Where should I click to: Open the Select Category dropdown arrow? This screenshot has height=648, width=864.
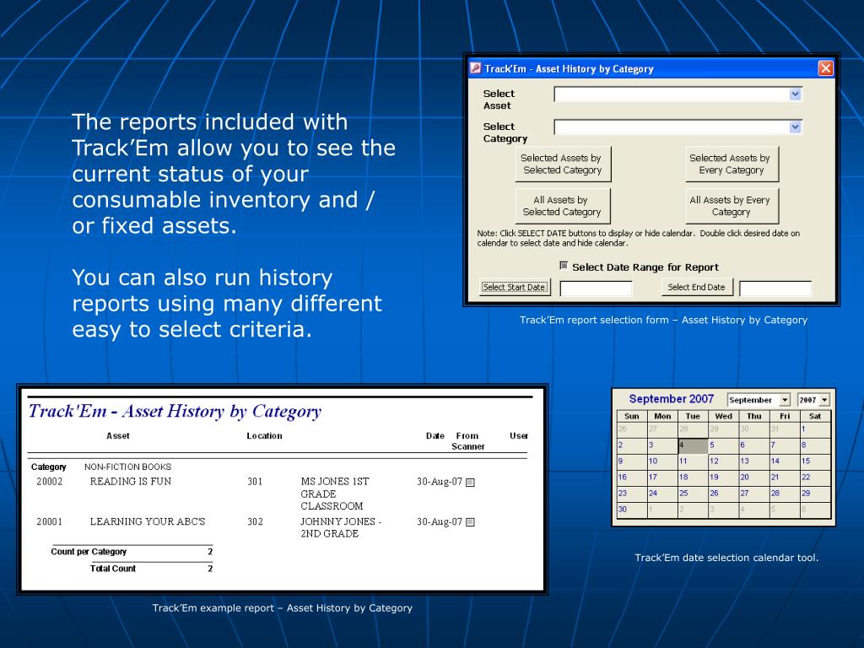pos(795,127)
